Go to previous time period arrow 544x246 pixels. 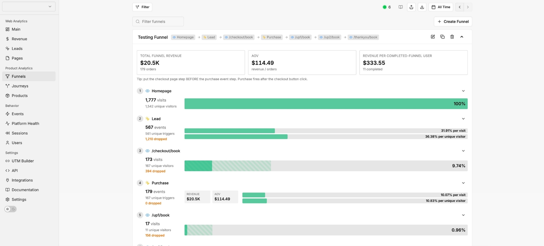459,7
